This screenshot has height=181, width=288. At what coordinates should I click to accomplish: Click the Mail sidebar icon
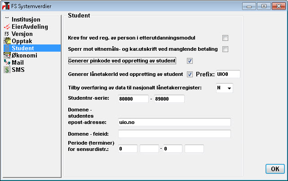tap(7, 62)
